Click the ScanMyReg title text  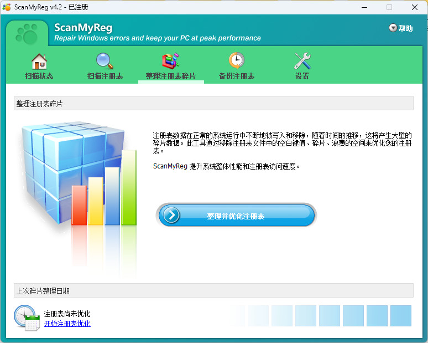coord(83,28)
